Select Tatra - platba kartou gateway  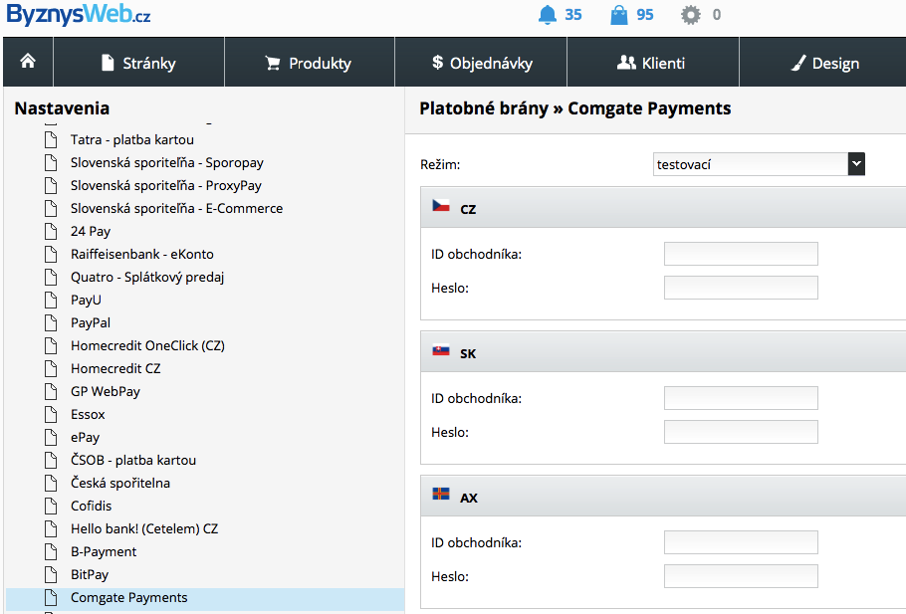click(132, 139)
